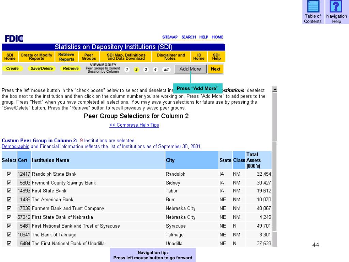Select the Peer Groups tab
The height and width of the screenshot is (262, 349).
coord(89,57)
